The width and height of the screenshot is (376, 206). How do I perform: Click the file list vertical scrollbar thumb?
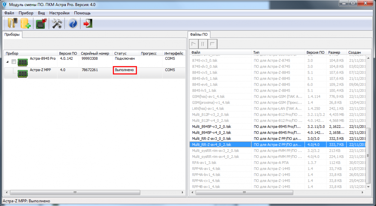(368, 156)
